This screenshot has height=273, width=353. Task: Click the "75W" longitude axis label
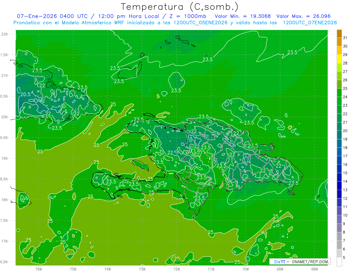(73, 269)
